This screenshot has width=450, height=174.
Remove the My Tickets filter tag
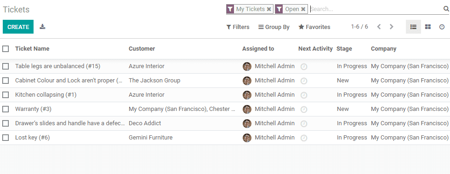click(x=269, y=9)
